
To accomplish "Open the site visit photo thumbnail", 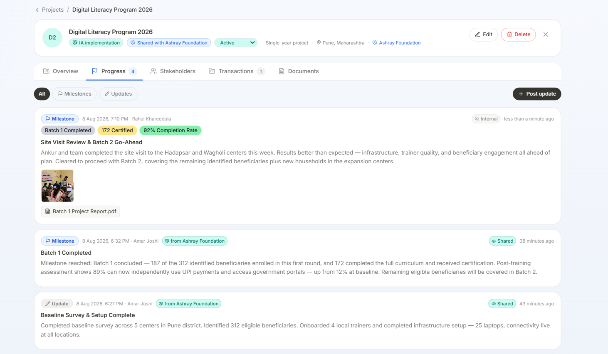I will [57, 186].
